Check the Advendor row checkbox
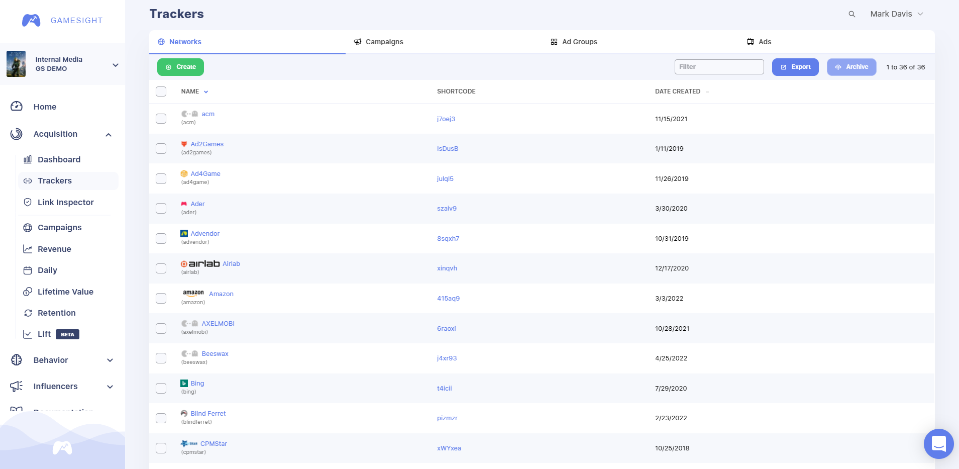The image size is (959, 469). (161, 238)
